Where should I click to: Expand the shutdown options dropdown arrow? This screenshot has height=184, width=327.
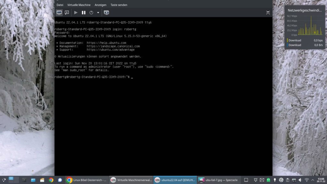[98, 12]
